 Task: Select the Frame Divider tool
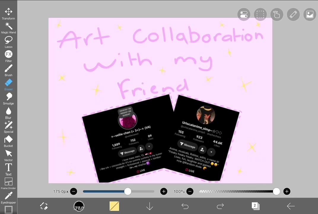click(8, 183)
